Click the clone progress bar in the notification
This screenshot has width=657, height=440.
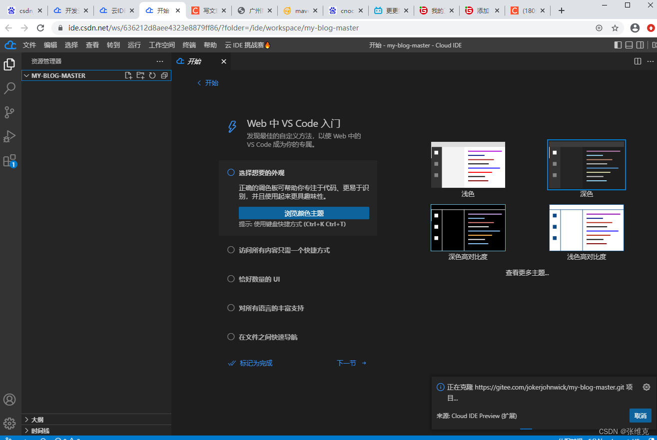(x=526, y=428)
